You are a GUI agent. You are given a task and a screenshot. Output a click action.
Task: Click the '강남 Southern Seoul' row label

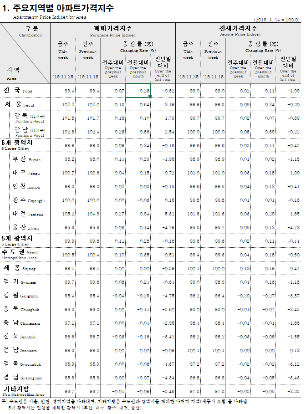(30, 132)
